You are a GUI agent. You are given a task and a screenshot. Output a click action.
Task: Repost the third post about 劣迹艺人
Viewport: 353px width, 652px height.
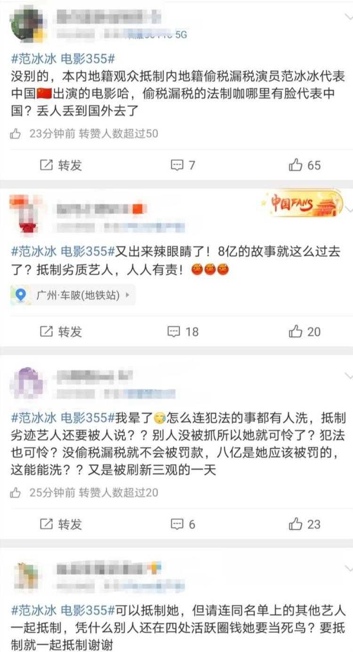pos(61,524)
